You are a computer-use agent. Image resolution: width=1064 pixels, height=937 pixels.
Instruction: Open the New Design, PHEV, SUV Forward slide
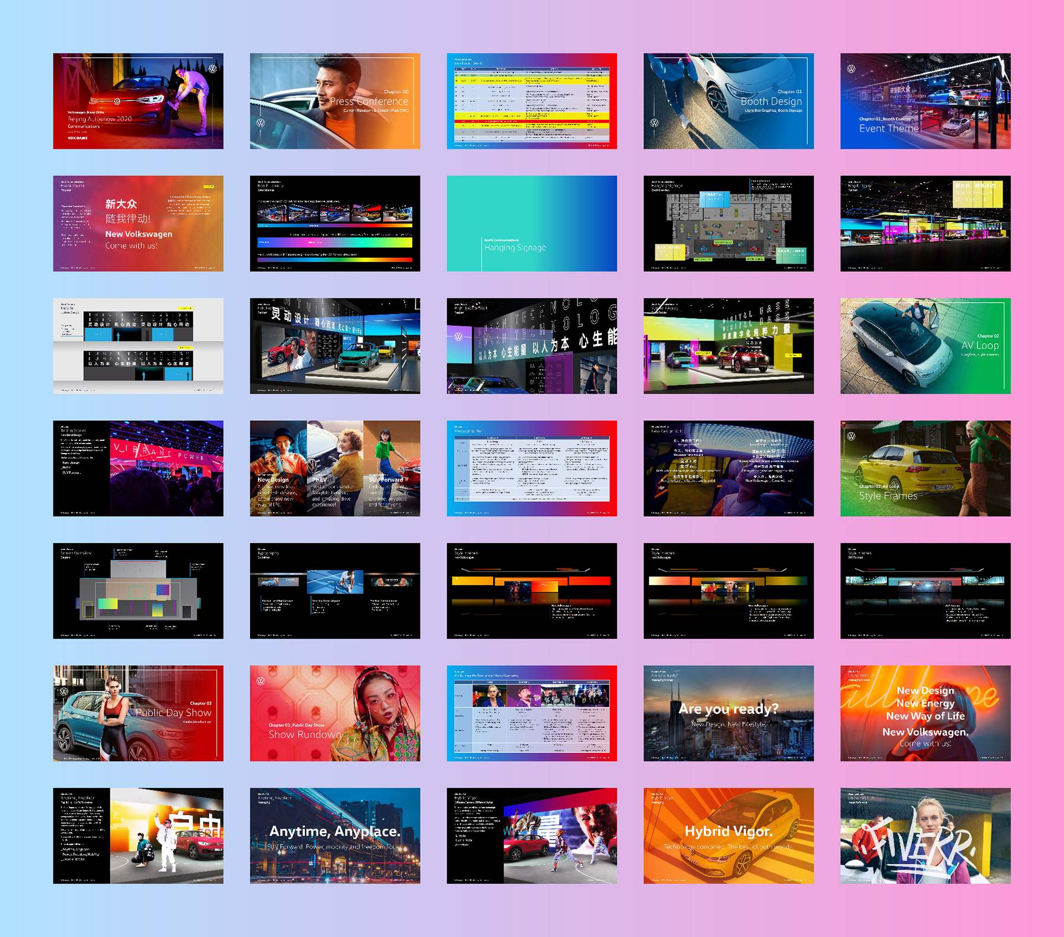point(335,468)
